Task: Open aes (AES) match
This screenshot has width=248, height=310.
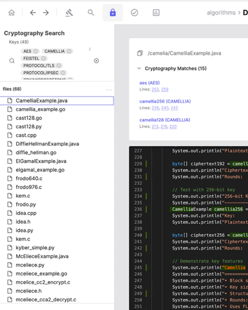Action: pos(149,83)
